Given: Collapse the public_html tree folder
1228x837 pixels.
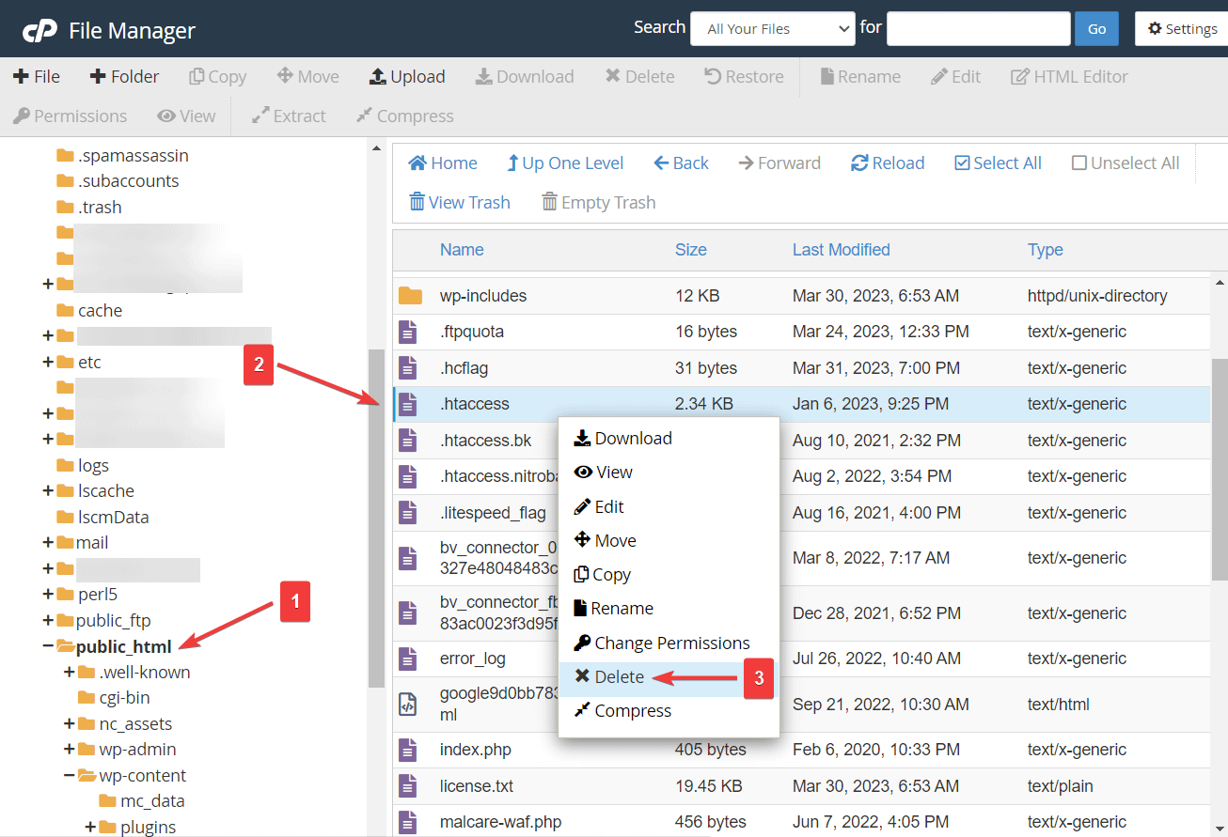Looking at the screenshot, I should (48, 646).
